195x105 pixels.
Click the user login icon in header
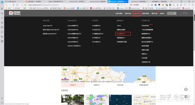[181, 13]
